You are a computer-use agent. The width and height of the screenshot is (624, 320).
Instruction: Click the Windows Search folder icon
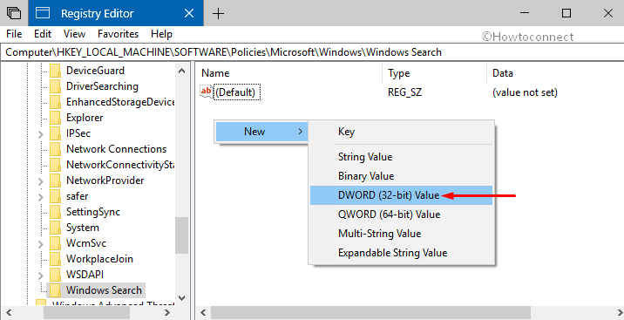pos(55,290)
